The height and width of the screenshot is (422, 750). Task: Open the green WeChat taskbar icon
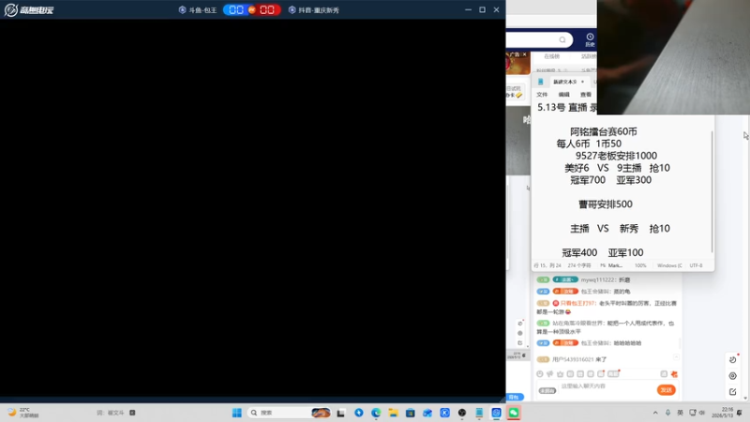(514, 413)
